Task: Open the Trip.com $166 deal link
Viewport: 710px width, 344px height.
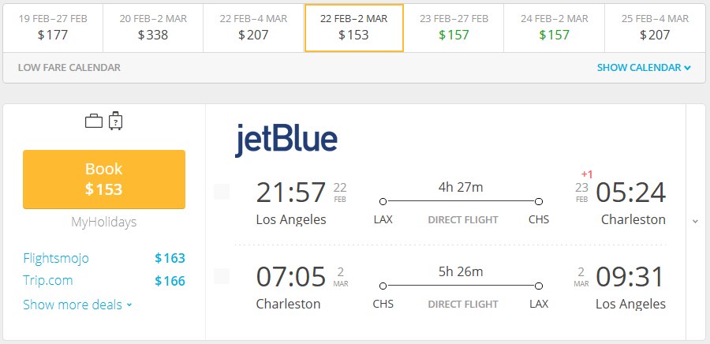Action: click(x=104, y=281)
